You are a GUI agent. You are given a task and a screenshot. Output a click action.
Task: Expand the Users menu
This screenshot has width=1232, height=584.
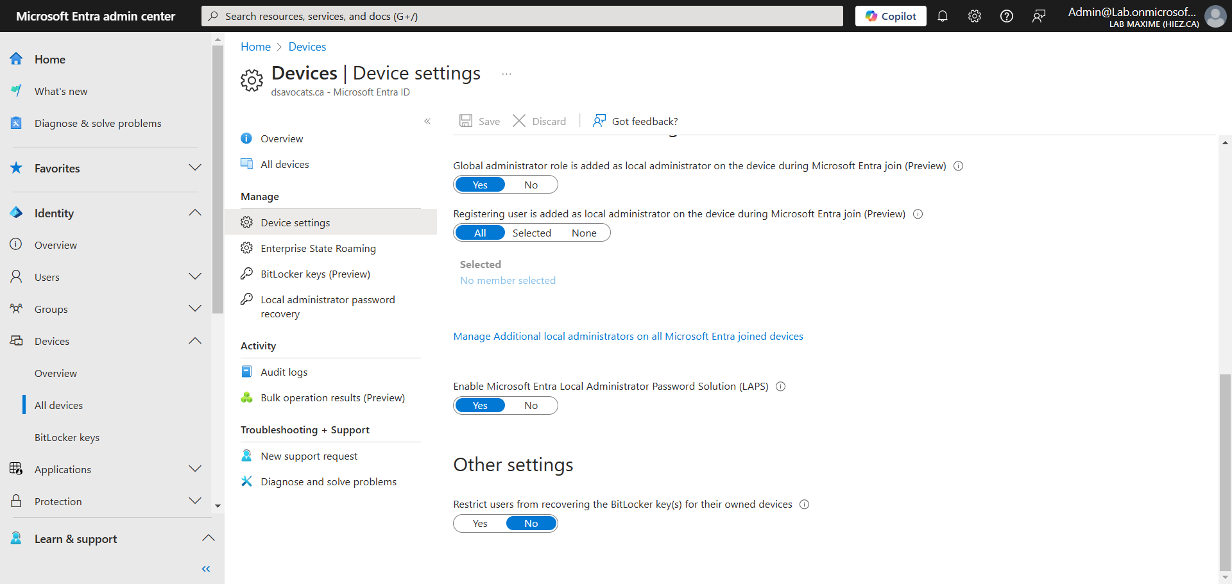pos(195,277)
